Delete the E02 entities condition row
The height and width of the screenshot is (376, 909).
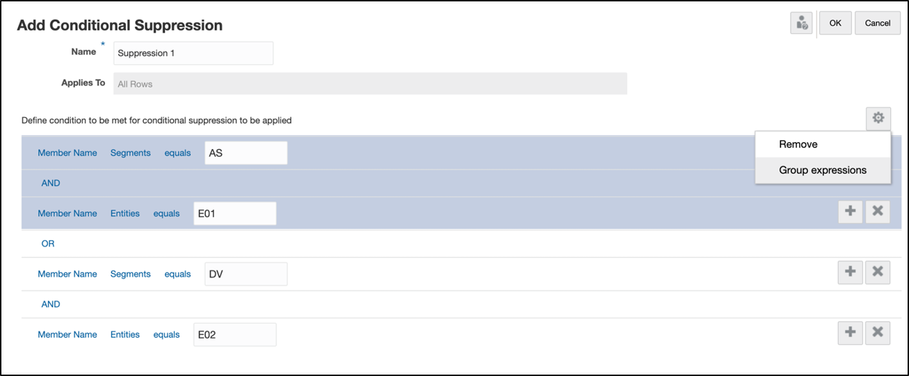pyautogui.click(x=877, y=333)
